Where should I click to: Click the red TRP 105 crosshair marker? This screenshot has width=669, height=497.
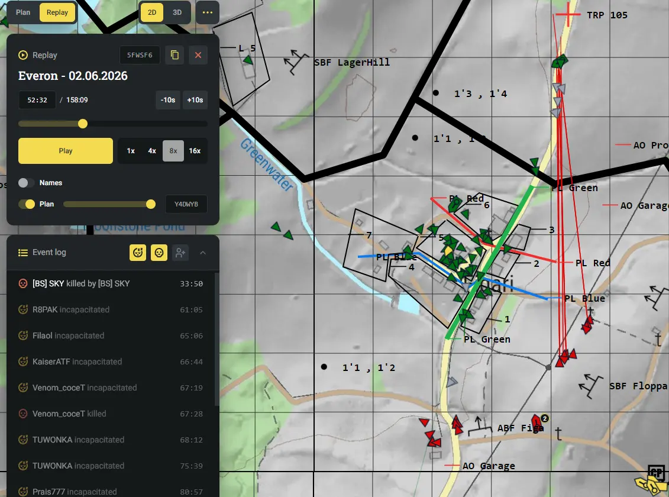coord(568,15)
